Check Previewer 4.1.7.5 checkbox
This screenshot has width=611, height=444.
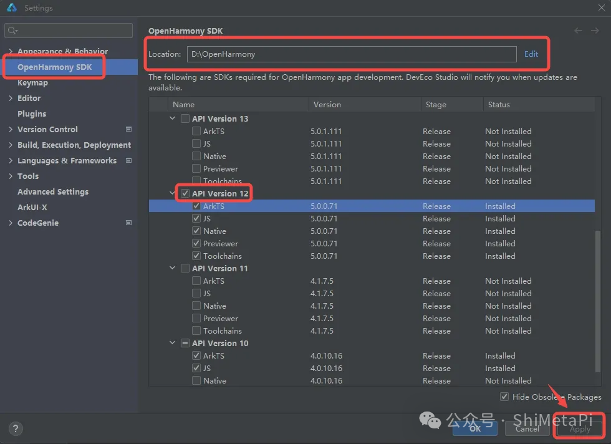196,318
